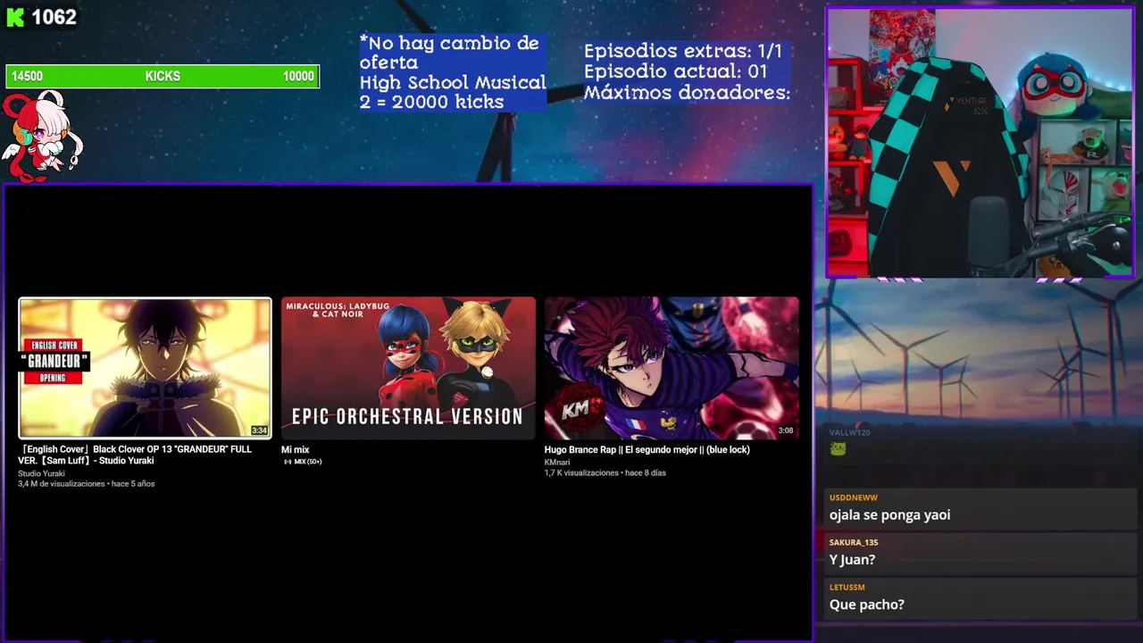Click LETUSSM's chat message 'Que pacho?'
This screenshot has height=643, width=1143.
866,605
